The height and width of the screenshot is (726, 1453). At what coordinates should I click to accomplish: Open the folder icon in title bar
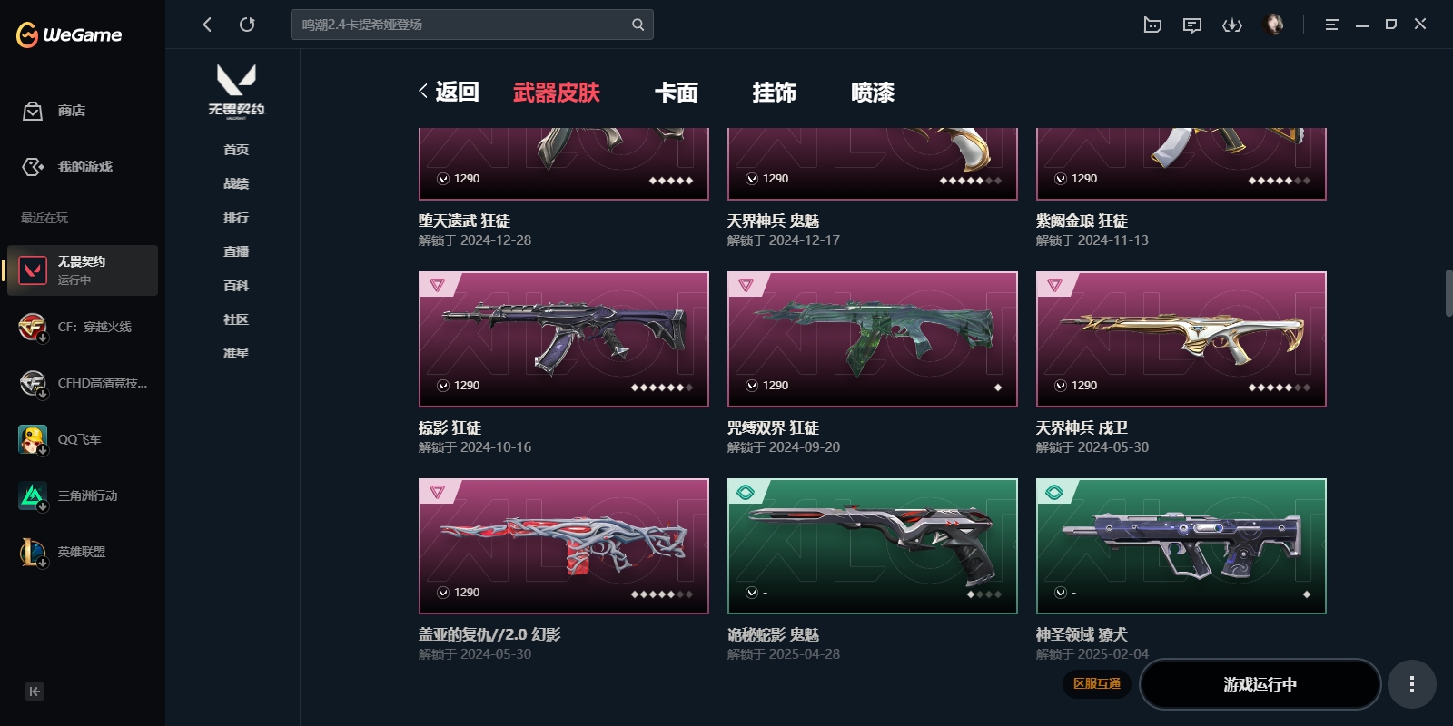coord(1152,25)
